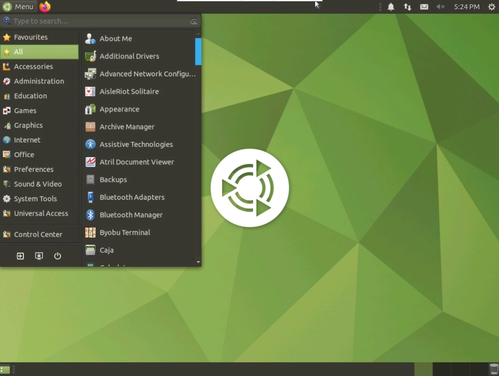499x376 pixels.
Task: Launch Bluetooth Manager
Action: click(x=131, y=214)
